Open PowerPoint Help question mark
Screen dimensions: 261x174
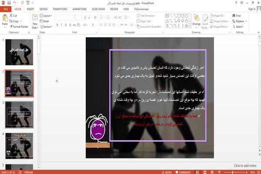[236, 3]
